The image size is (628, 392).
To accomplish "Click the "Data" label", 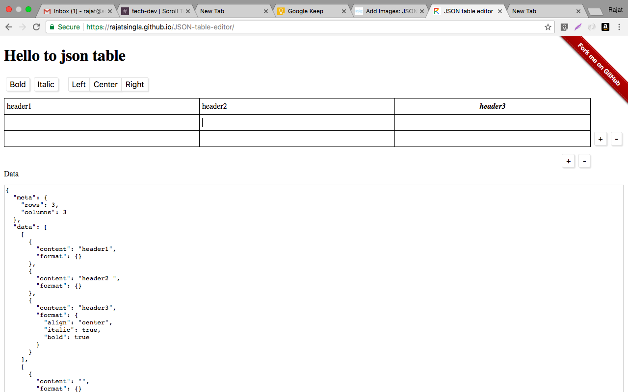I will (x=11, y=174).
